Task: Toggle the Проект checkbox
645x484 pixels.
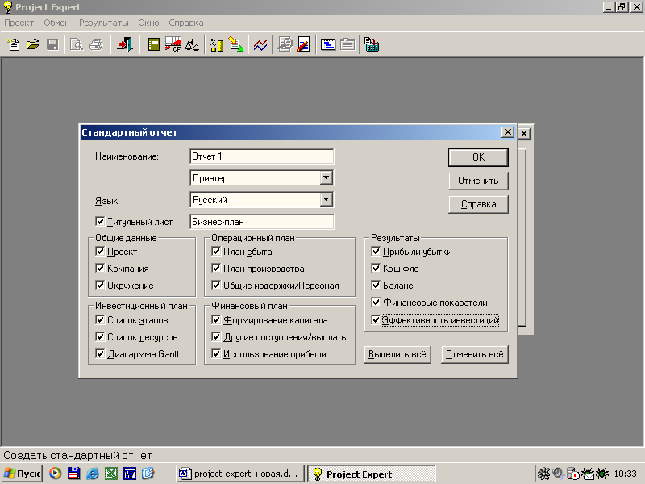Action: tap(100, 251)
